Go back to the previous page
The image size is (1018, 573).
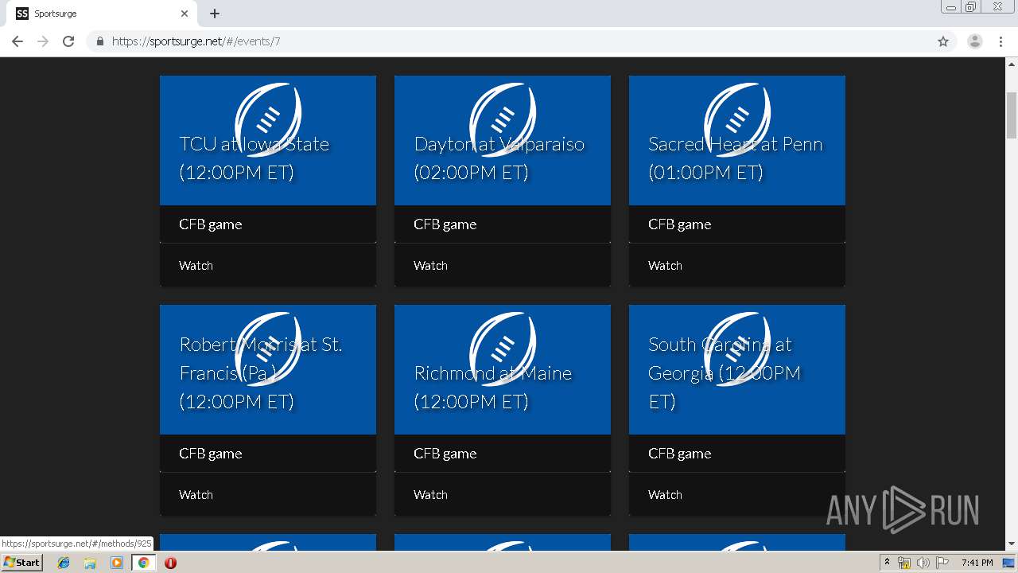coord(17,41)
